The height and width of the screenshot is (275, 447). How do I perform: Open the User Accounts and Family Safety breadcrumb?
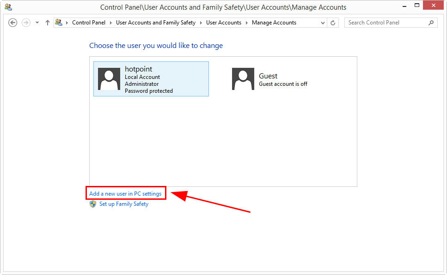coord(156,23)
